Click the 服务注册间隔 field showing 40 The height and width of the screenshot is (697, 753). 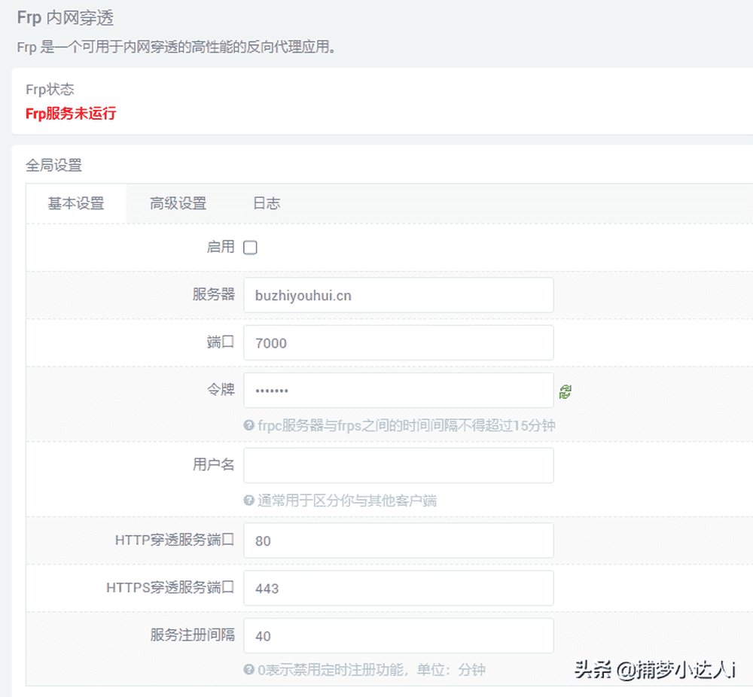pyautogui.click(x=398, y=635)
